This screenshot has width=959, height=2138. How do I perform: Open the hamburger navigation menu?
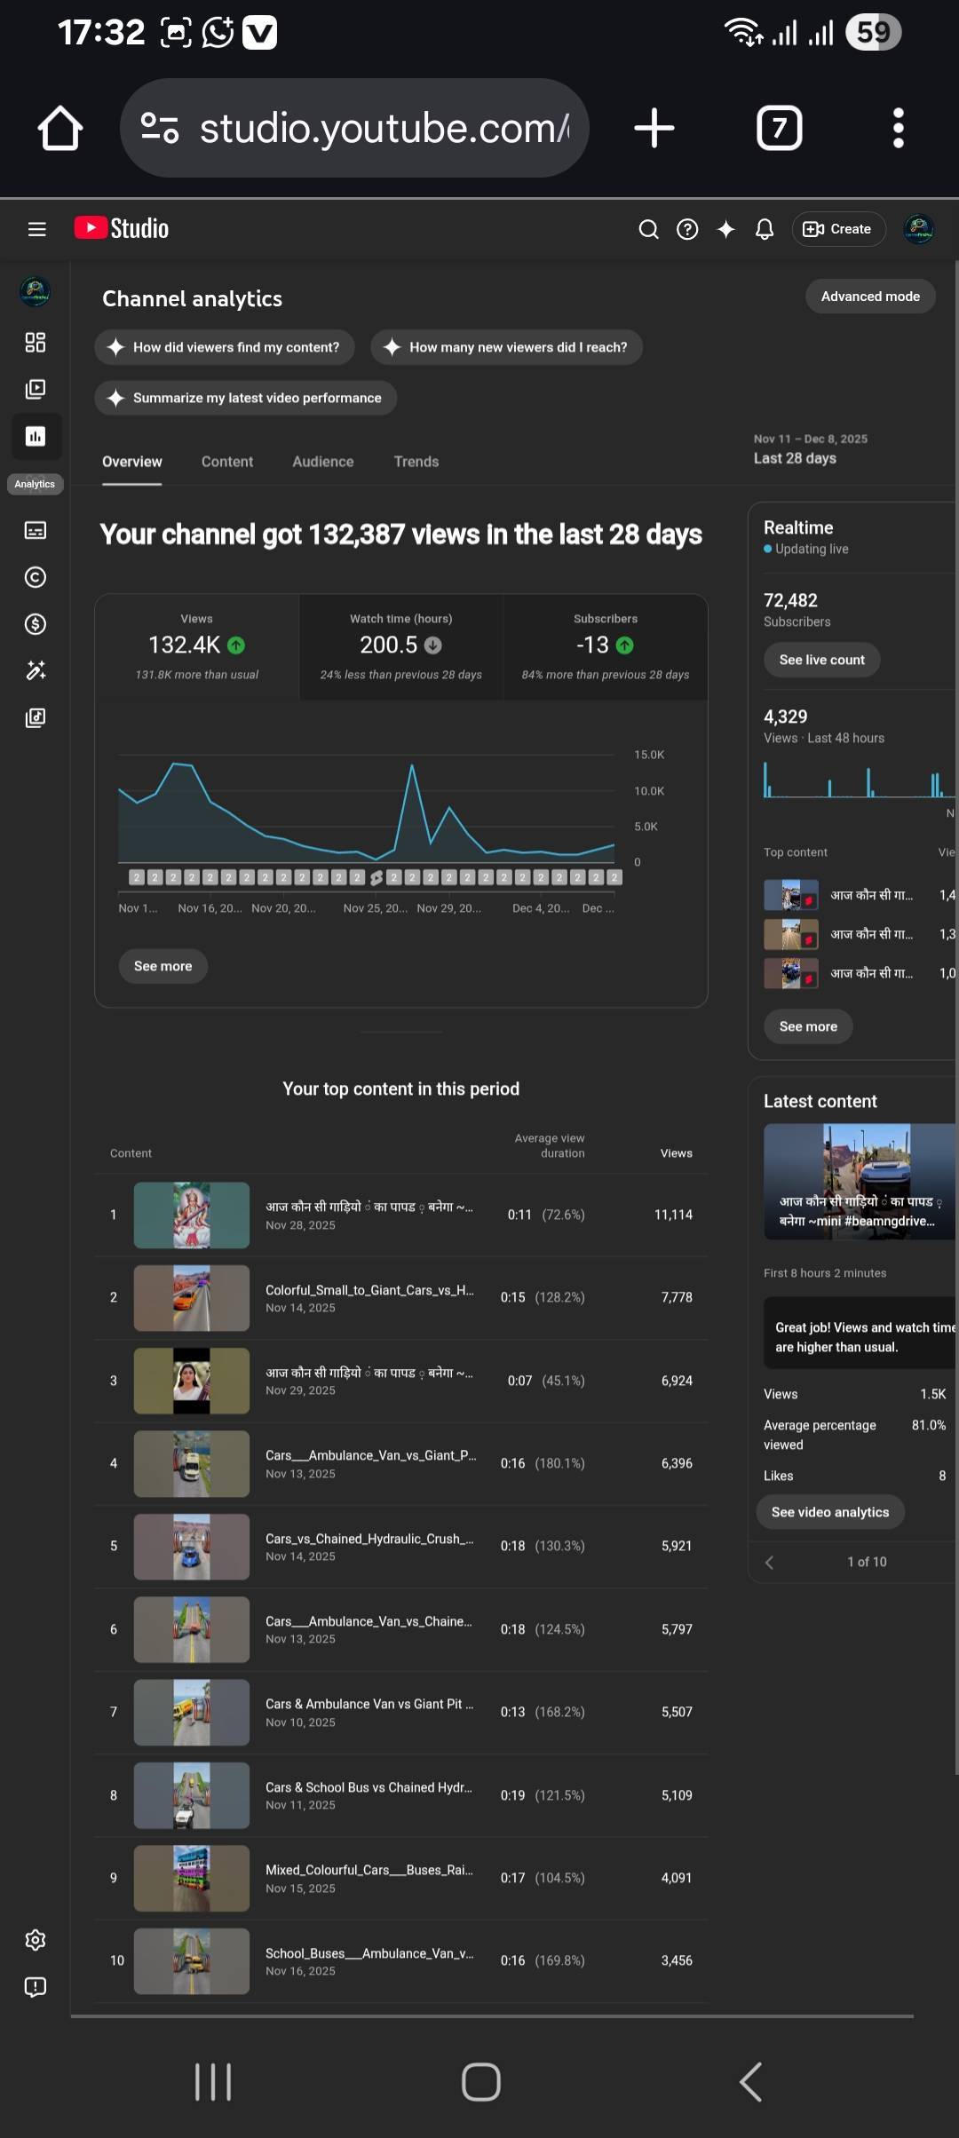[36, 229]
